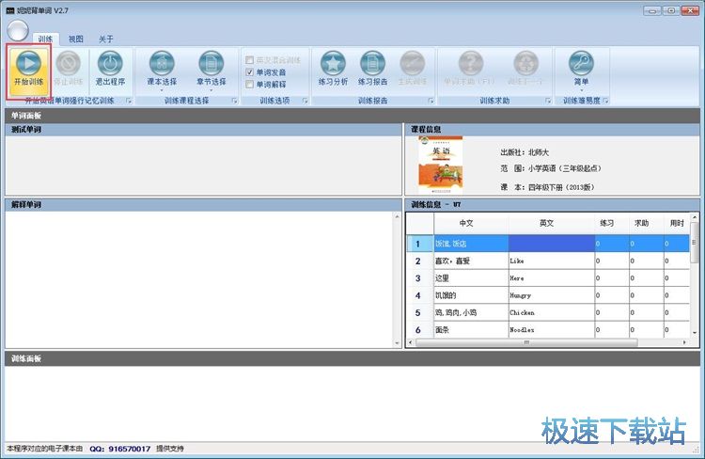
Task: Click the textbook cover thumbnail
Action: pos(440,165)
